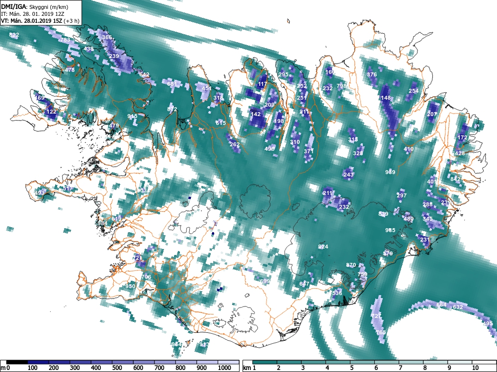This screenshot has width=497, height=372.
Task: Click the visibility value 117
Action: click(262, 84)
